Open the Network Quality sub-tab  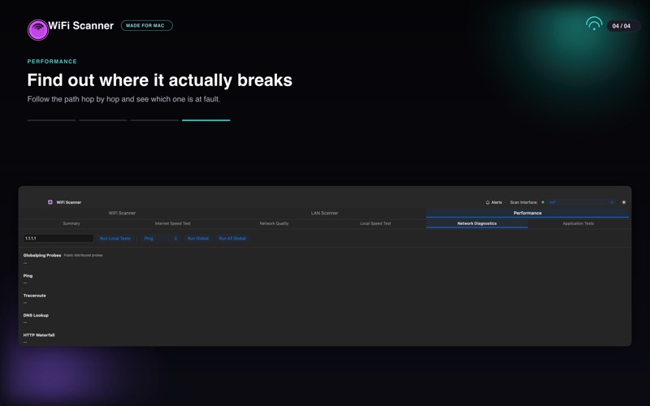274,223
